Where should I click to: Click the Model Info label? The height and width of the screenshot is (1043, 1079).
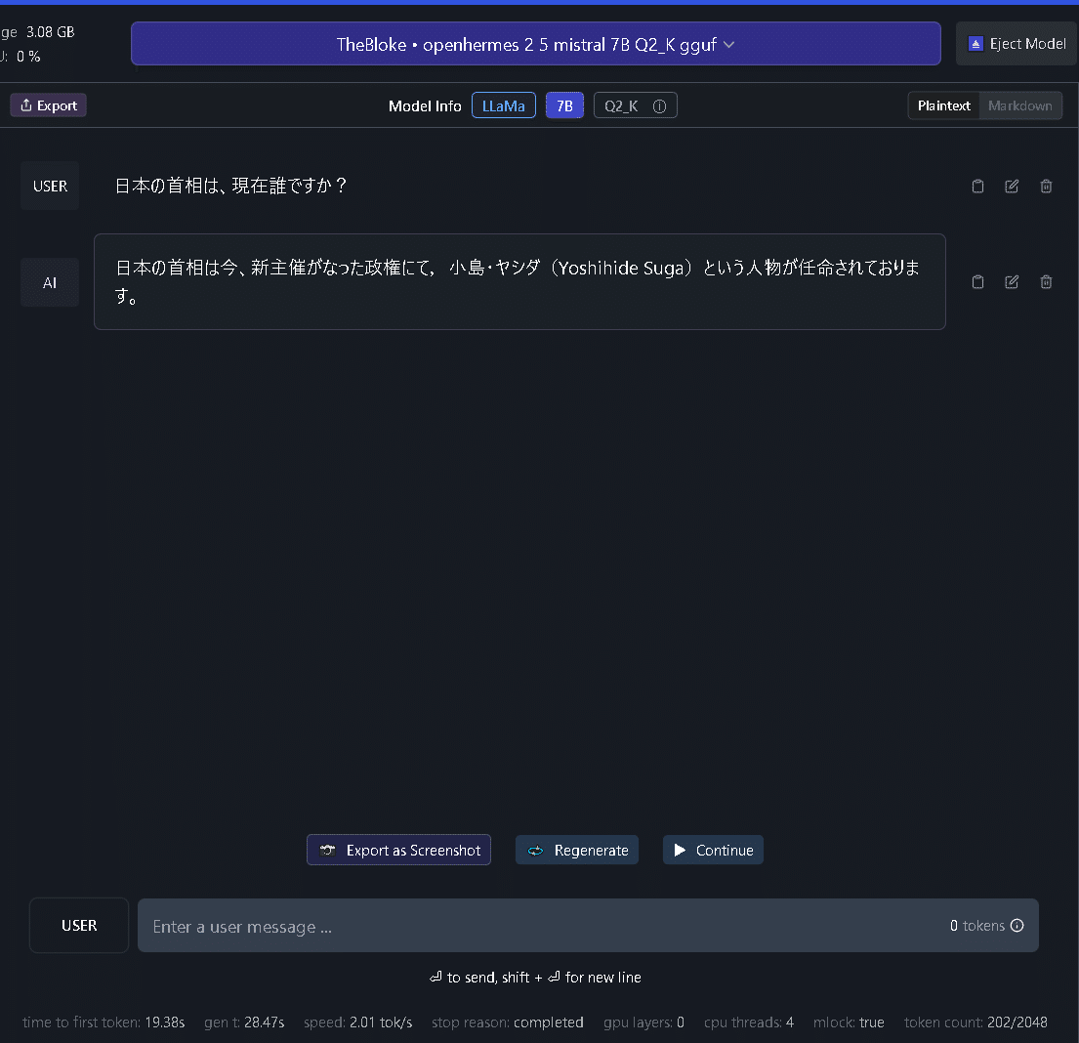425,106
